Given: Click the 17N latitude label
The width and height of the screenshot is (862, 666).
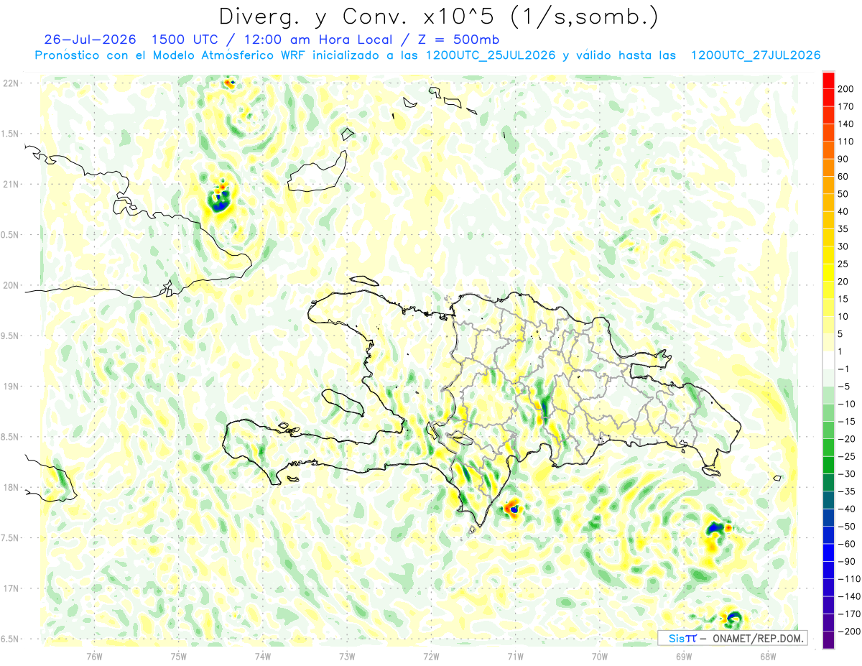Looking at the screenshot, I should 11,588.
